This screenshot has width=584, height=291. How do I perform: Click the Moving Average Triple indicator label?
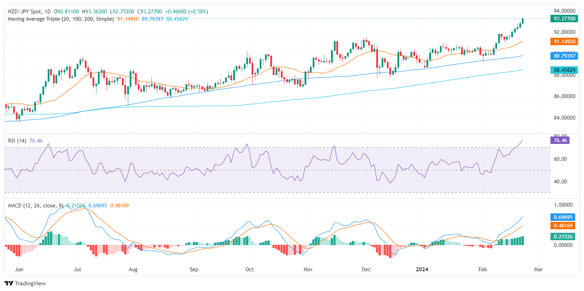pos(61,19)
